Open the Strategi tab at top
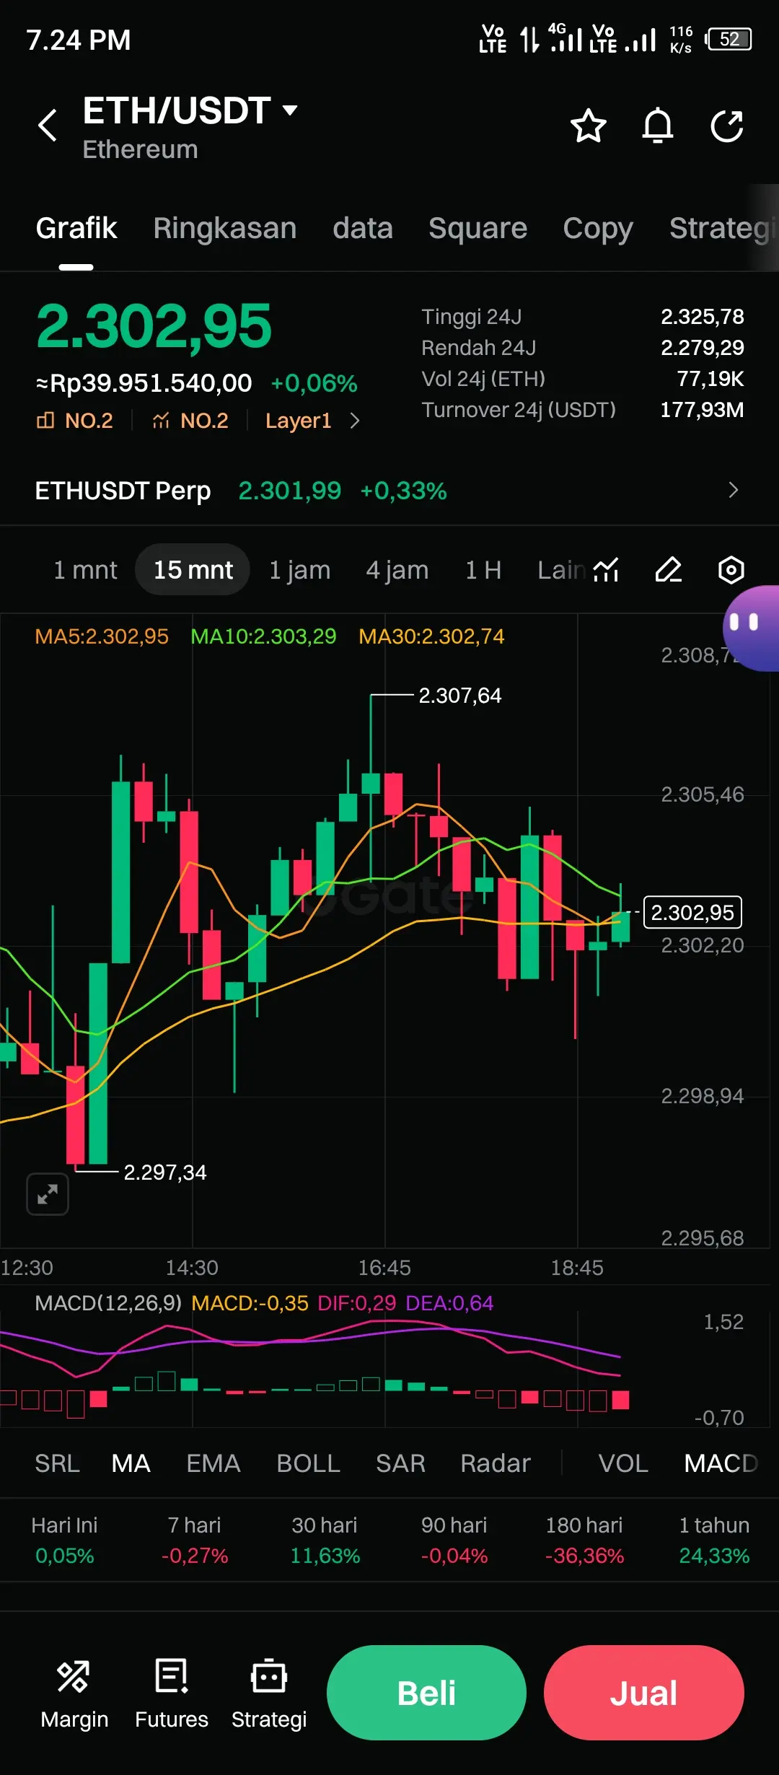The image size is (779, 1775). 723,228
